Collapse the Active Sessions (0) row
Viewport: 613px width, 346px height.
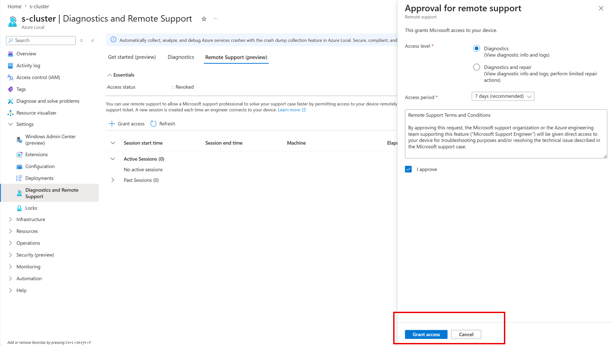click(x=113, y=159)
